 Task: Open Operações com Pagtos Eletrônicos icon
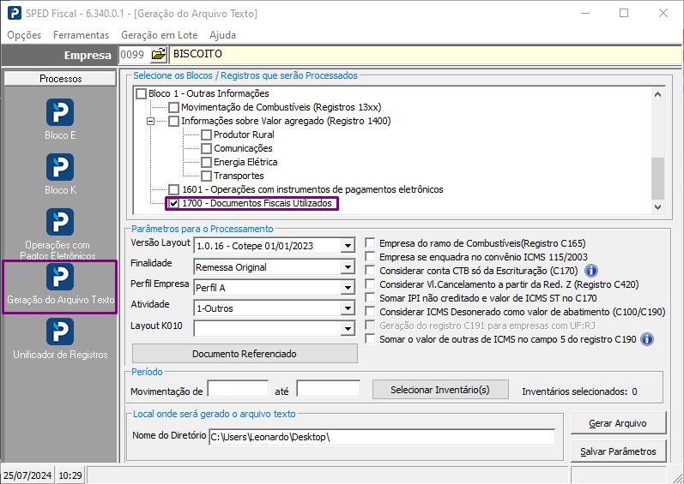click(x=60, y=222)
